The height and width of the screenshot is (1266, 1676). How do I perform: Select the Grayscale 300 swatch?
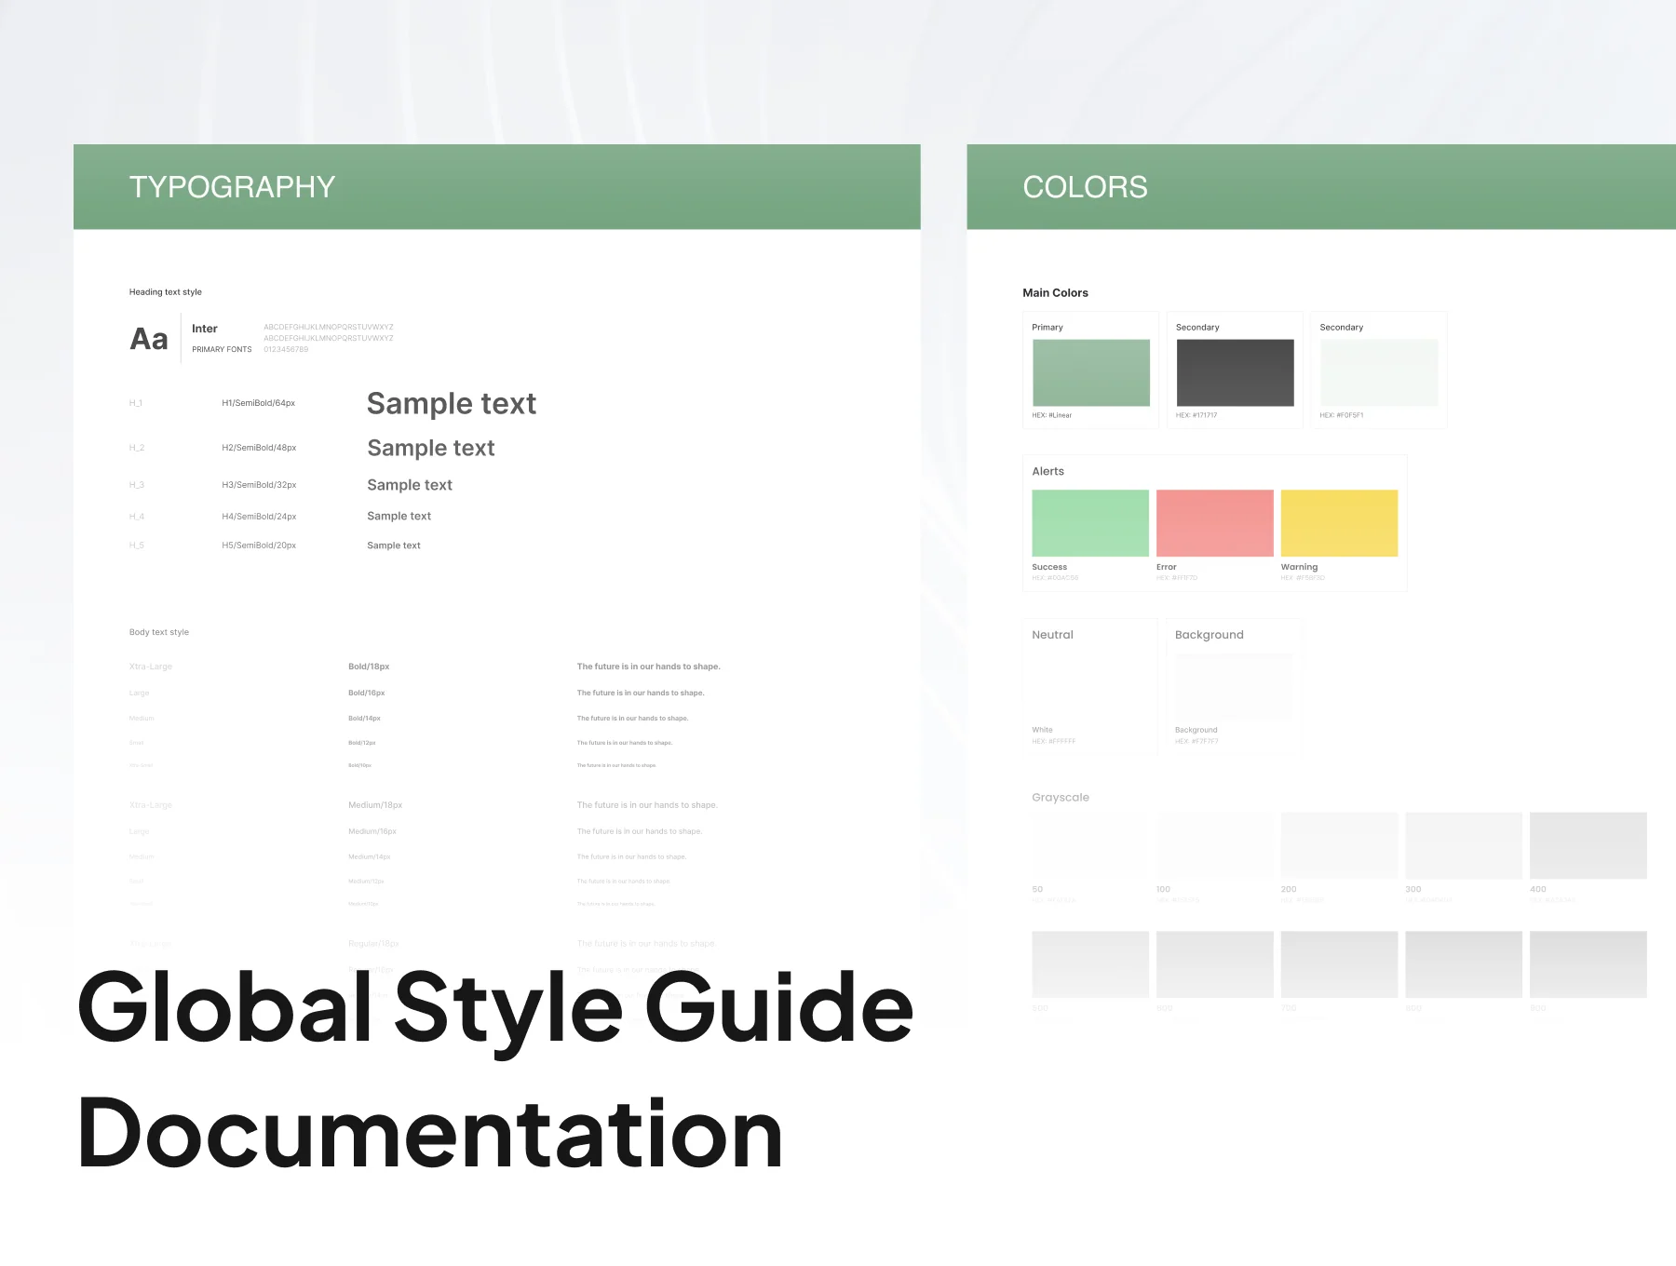tap(1464, 845)
